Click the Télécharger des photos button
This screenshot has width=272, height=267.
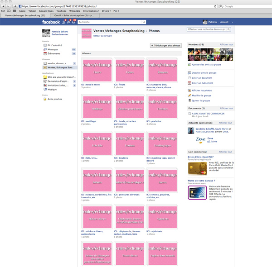pyautogui.click(x=166, y=46)
